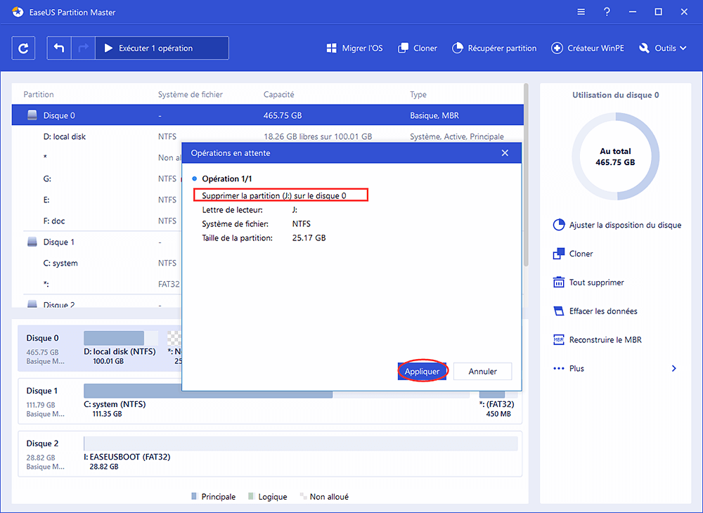Click the Capacité column header

pyautogui.click(x=279, y=95)
